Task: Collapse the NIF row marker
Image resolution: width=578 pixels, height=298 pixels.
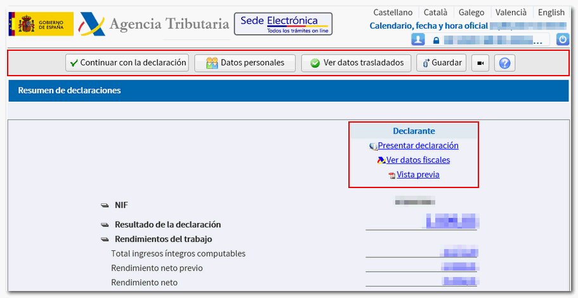Action: coord(105,205)
